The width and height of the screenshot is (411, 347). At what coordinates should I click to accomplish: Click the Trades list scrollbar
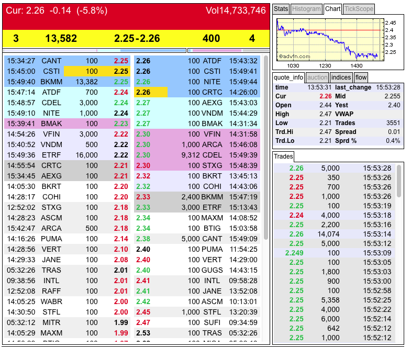point(398,181)
